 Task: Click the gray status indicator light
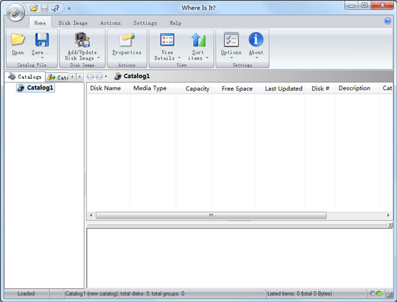[x=372, y=293]
